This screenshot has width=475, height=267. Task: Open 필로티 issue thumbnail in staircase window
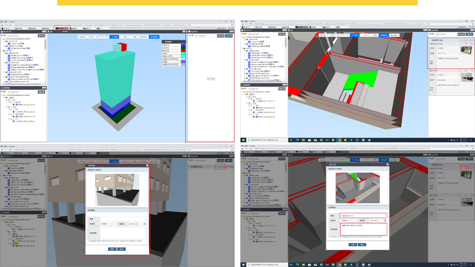pyautogui.click(x=467, y=77)
